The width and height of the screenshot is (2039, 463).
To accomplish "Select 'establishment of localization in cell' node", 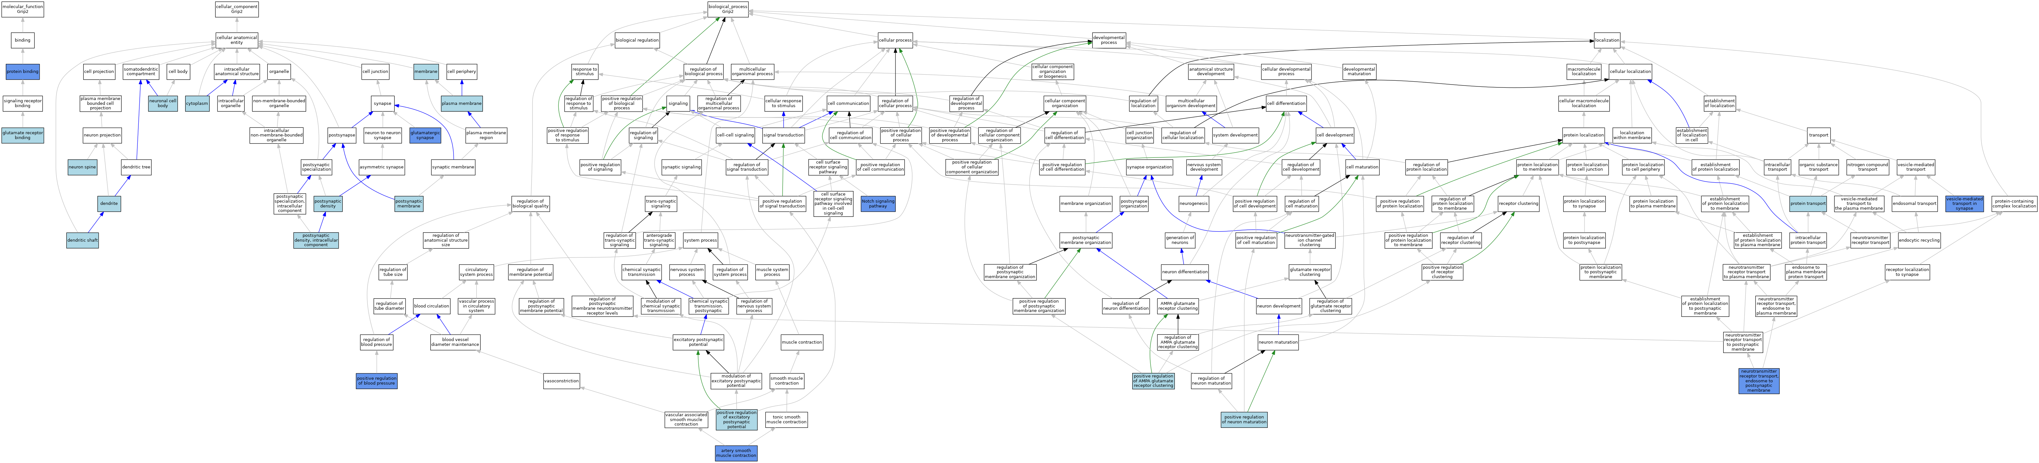I will [x=1692, y=135].
